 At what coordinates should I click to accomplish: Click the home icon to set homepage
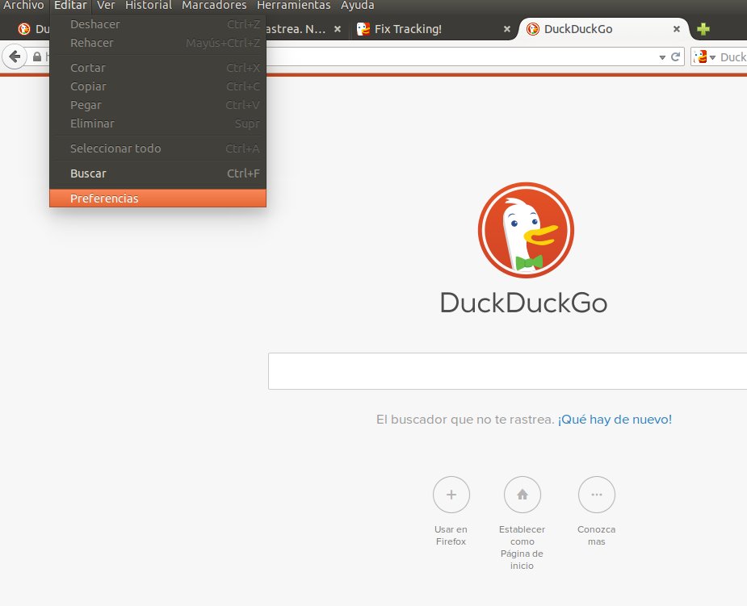coord(522,495)
